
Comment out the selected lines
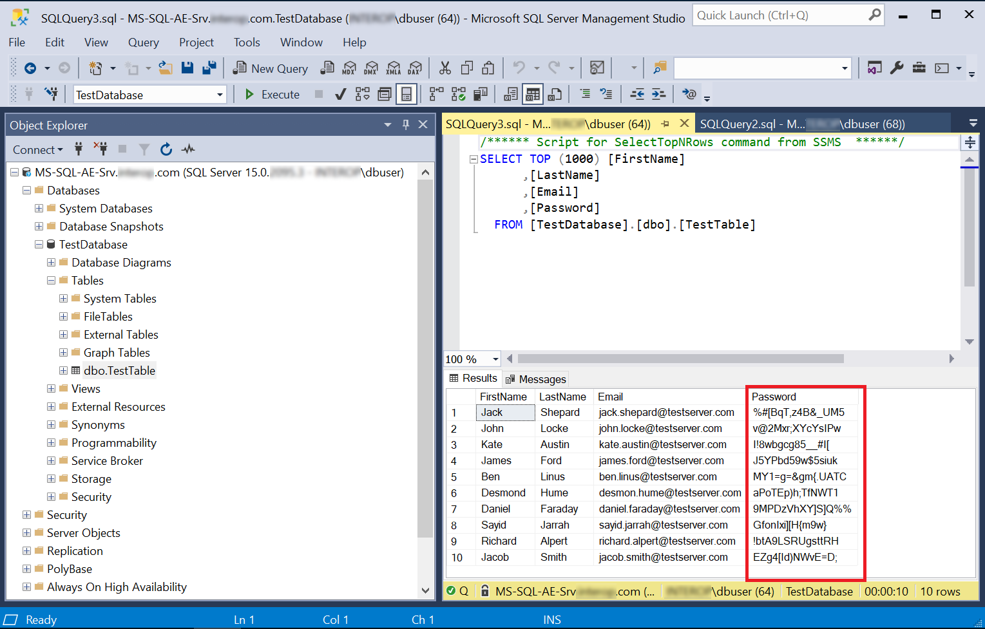point(585,95)
